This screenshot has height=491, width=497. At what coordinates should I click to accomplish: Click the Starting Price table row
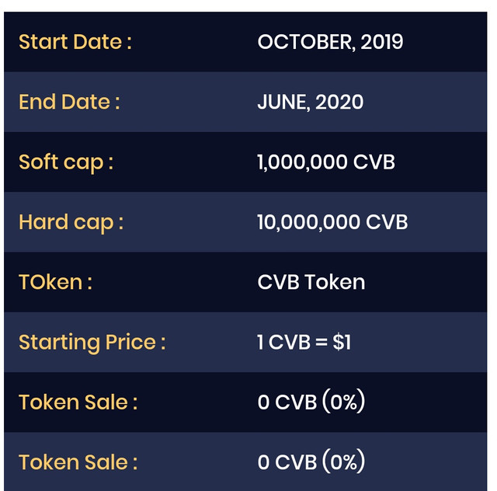coord(245,343)
